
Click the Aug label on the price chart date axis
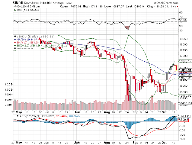coord(107,112)
